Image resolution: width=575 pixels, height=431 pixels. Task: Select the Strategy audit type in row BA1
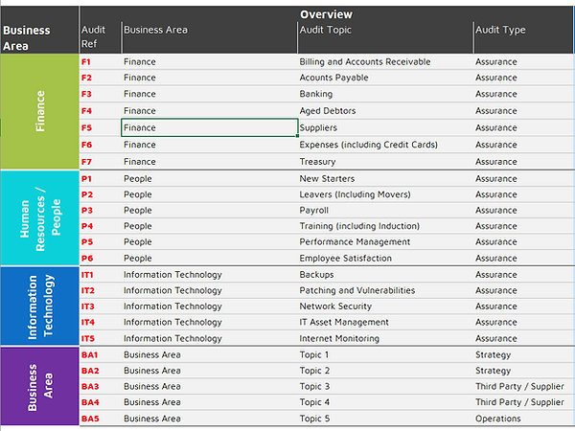click(524, 354)
